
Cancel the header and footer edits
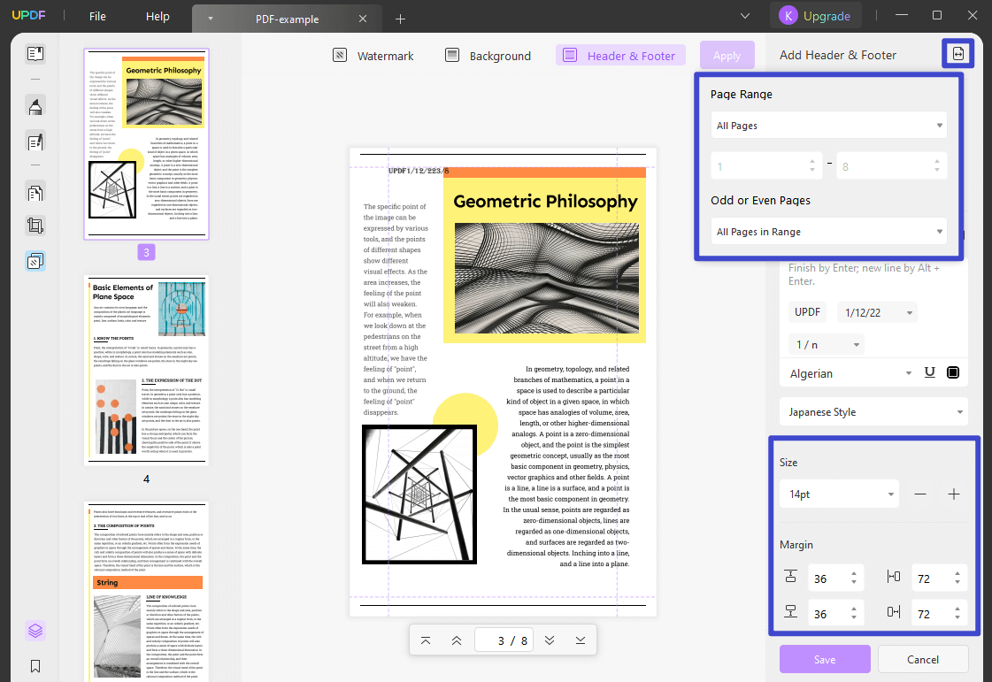(x=922, y=659)
